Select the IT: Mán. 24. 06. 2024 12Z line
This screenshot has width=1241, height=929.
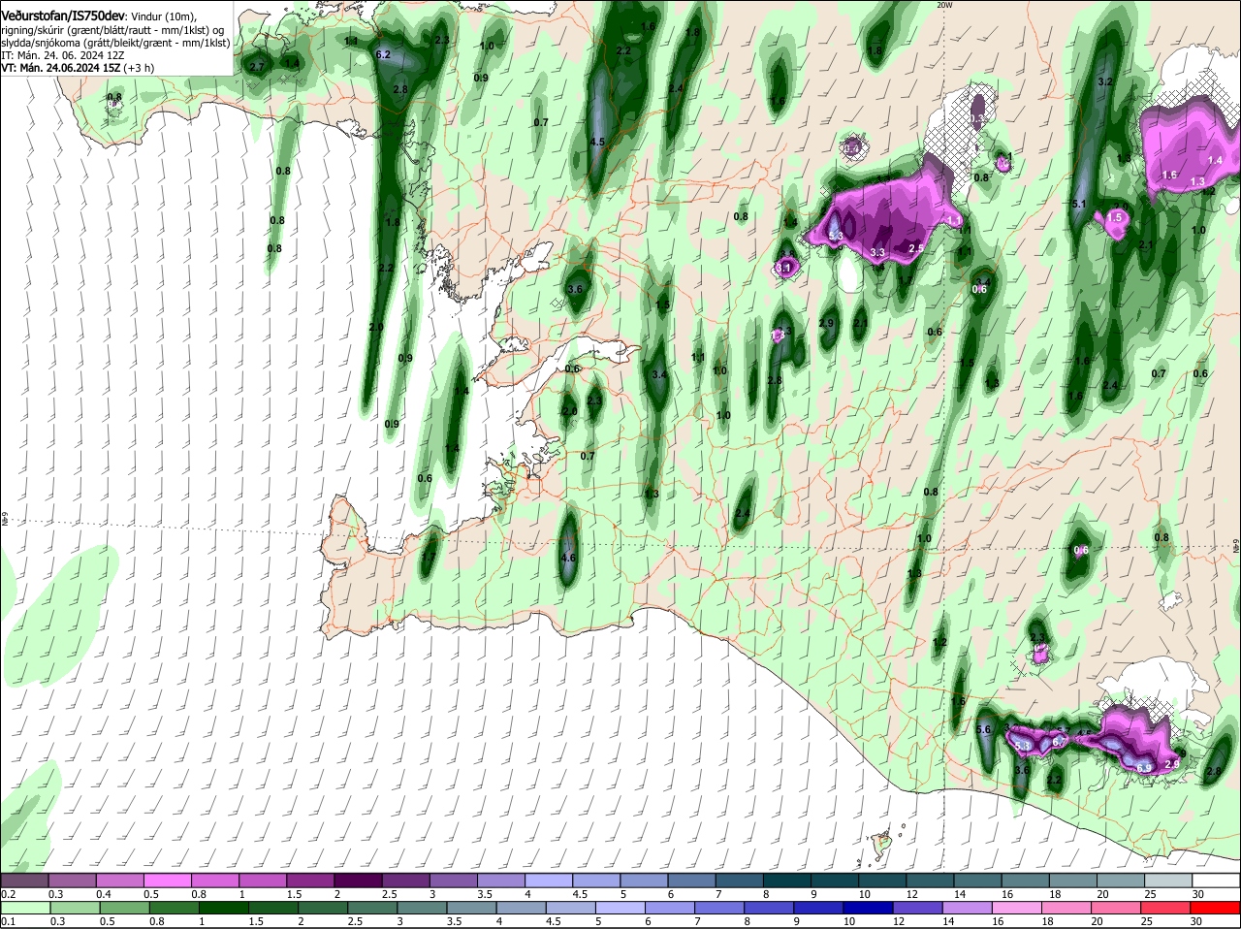click(62, 55)
